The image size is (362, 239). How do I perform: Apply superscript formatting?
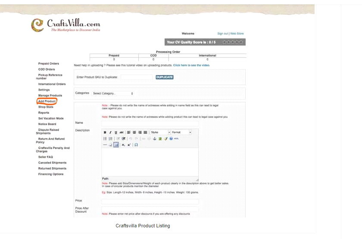[129, 145]
